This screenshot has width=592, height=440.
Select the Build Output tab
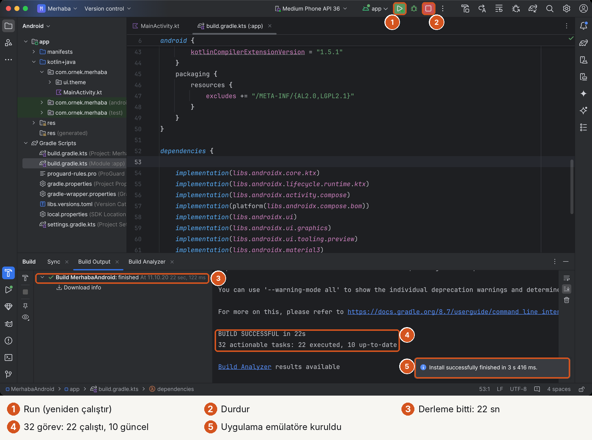coord(94,262)
